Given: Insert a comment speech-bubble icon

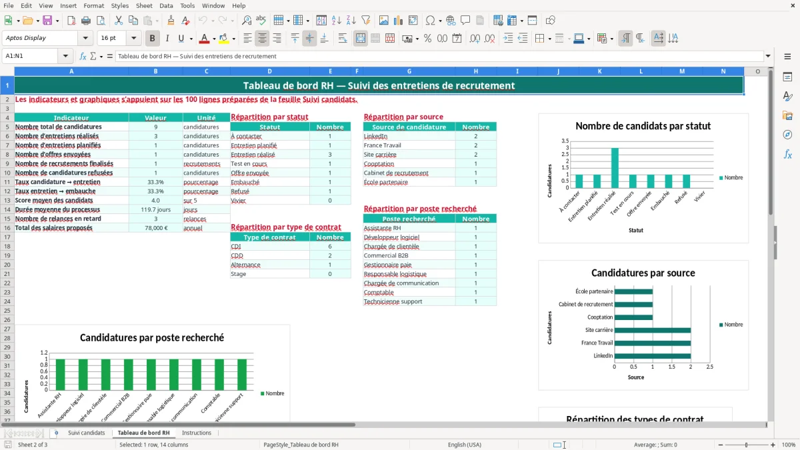Looking at the screenshot, I should tap(465, 21).
